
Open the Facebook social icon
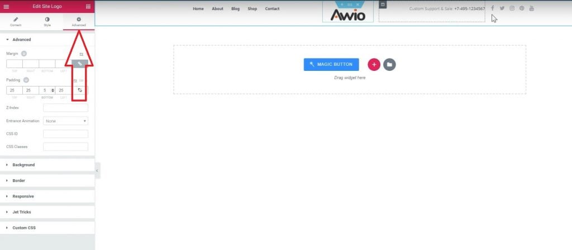(x=492, y=8)
